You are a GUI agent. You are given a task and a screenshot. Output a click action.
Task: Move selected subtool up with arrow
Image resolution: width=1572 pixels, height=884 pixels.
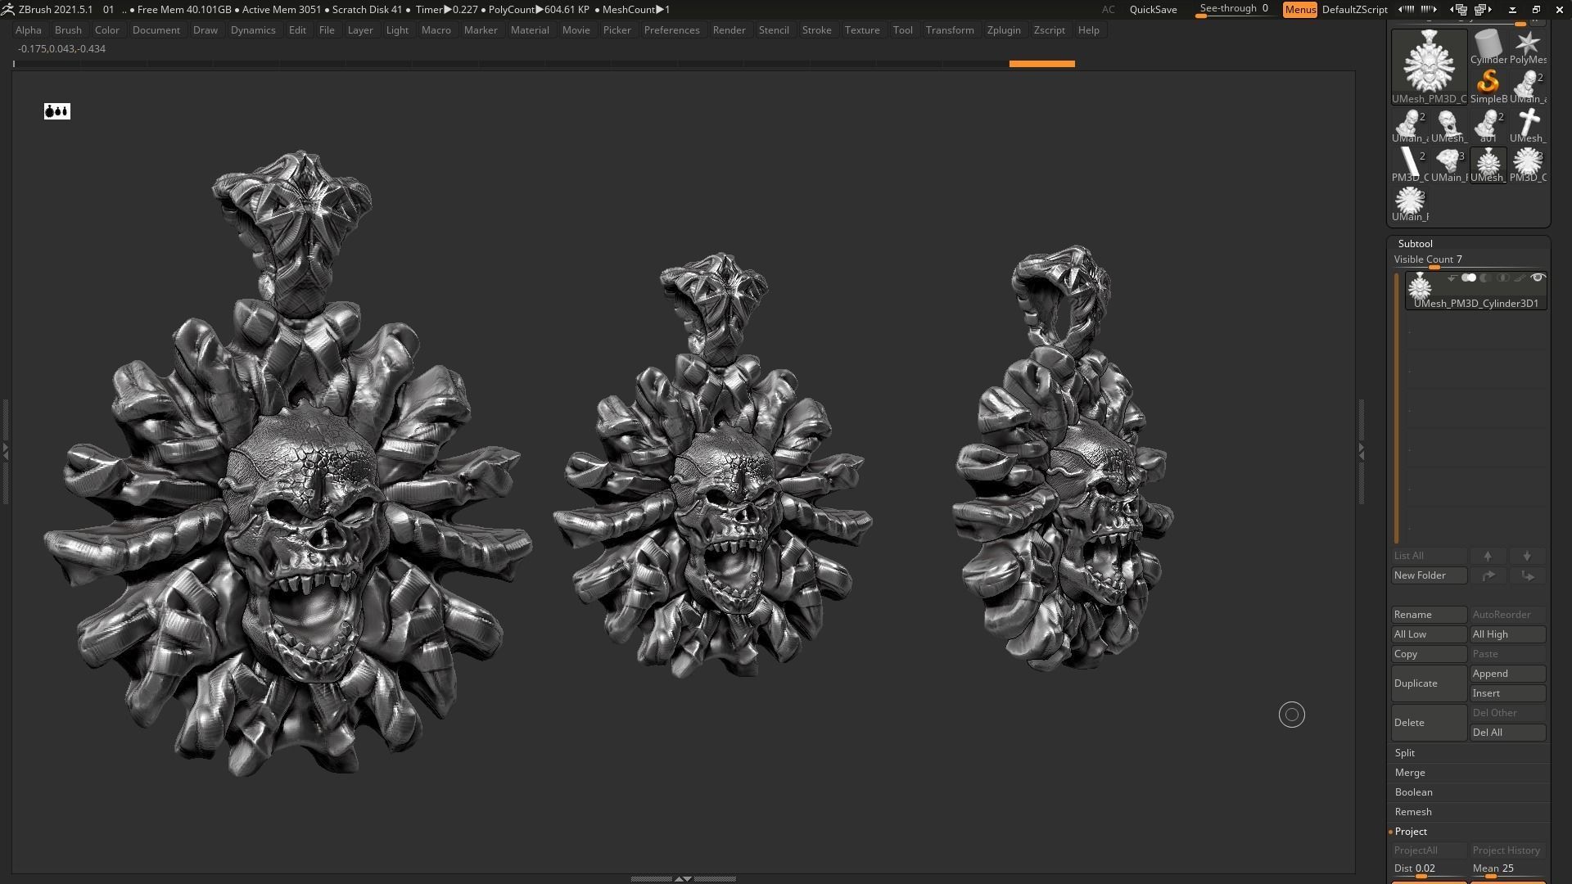tap(1488, 556)
